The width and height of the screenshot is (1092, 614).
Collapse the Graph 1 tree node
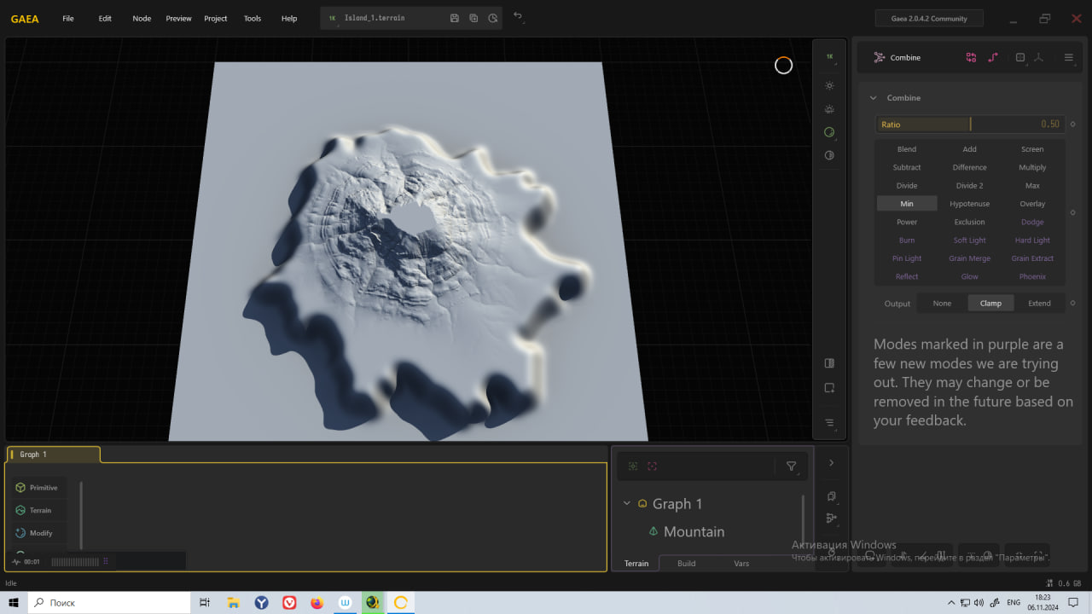[x=627, y=504]
